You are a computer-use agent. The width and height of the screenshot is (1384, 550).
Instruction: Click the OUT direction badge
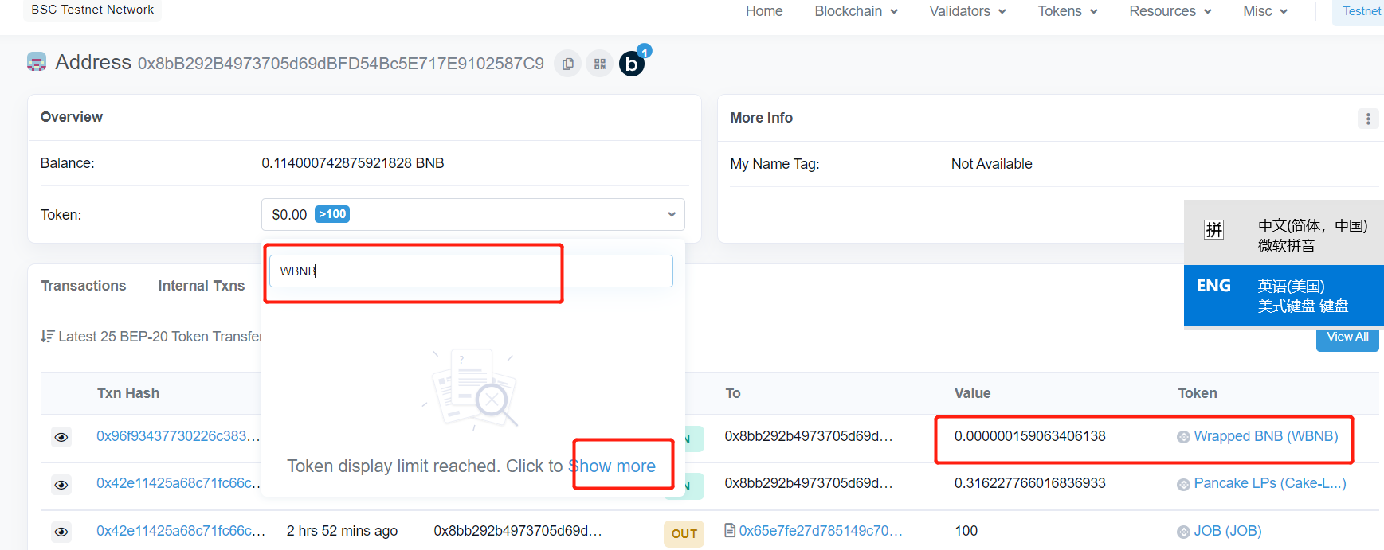(684, 534)
